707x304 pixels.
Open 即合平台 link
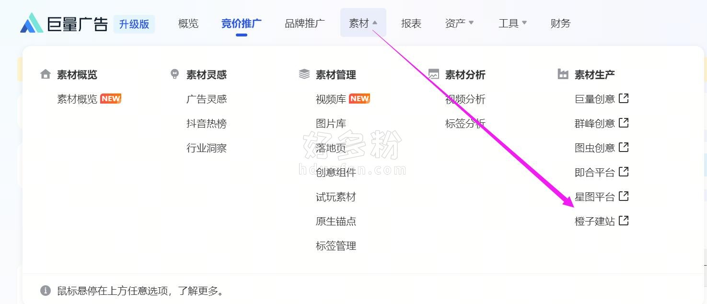coord(595,173)
